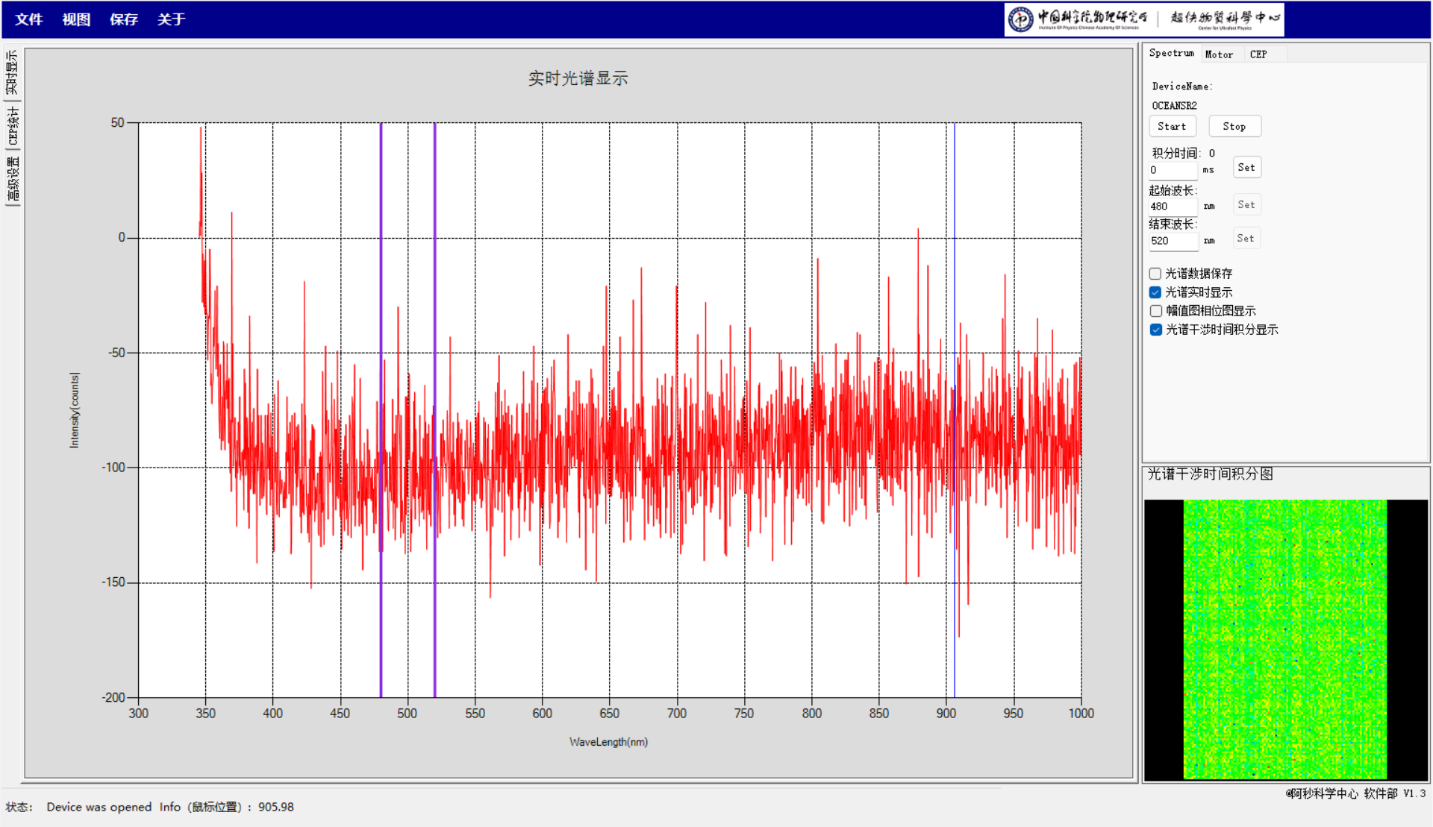
Task: Click Set beside the 起始波长 field
Action: tap(1246, 204)
